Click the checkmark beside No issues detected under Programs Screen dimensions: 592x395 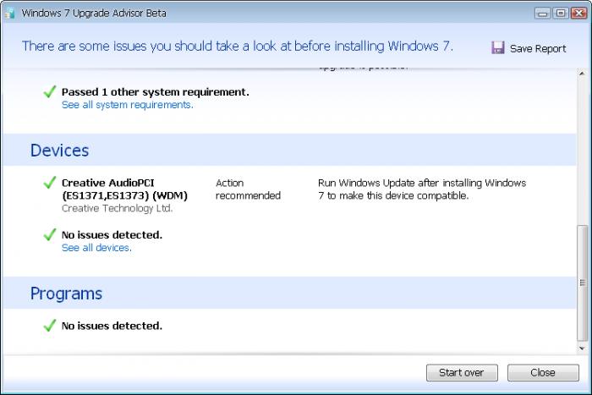pyautogui.click(x=49, y=326)
